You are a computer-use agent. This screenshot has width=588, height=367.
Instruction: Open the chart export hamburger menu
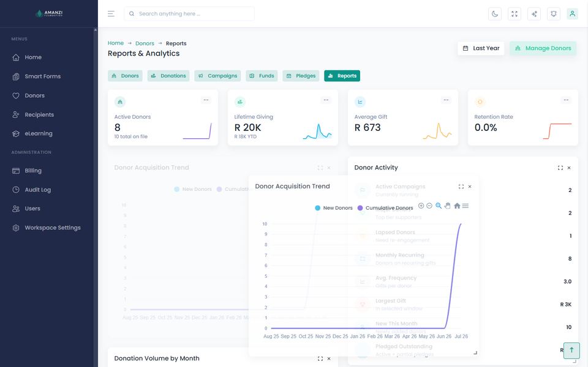pyautogui.click(x=466, y=206)
